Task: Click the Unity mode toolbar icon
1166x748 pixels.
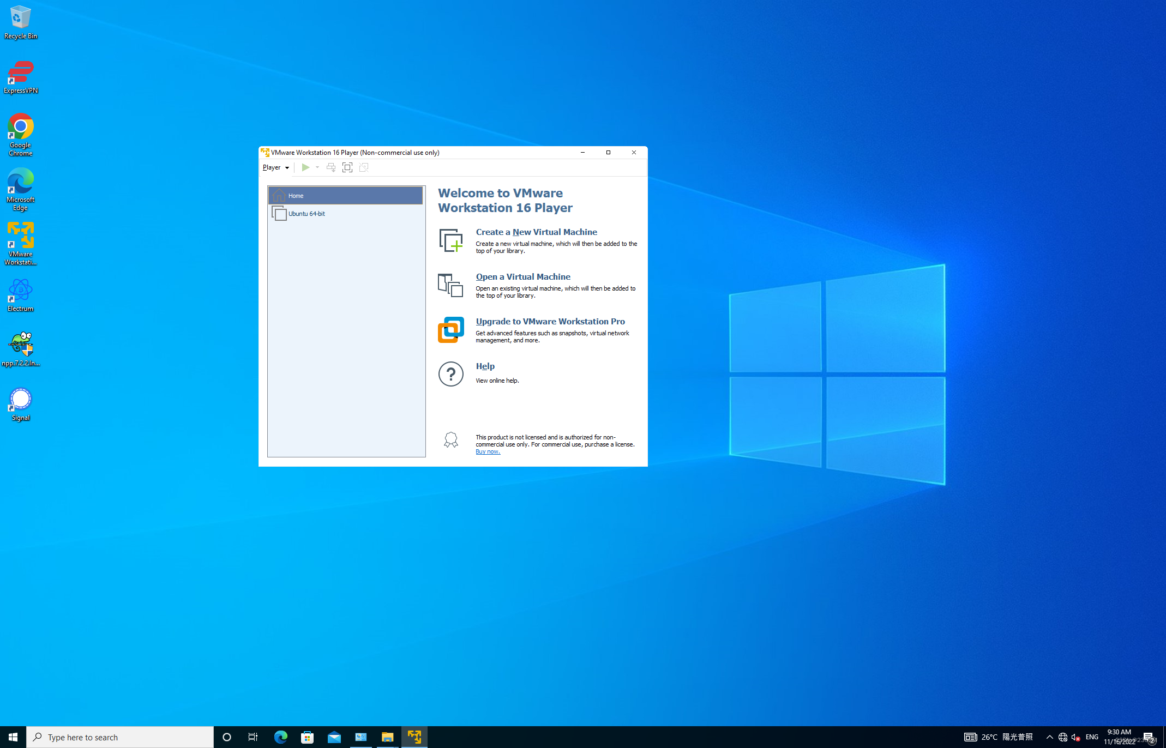Action: (364, 167)
